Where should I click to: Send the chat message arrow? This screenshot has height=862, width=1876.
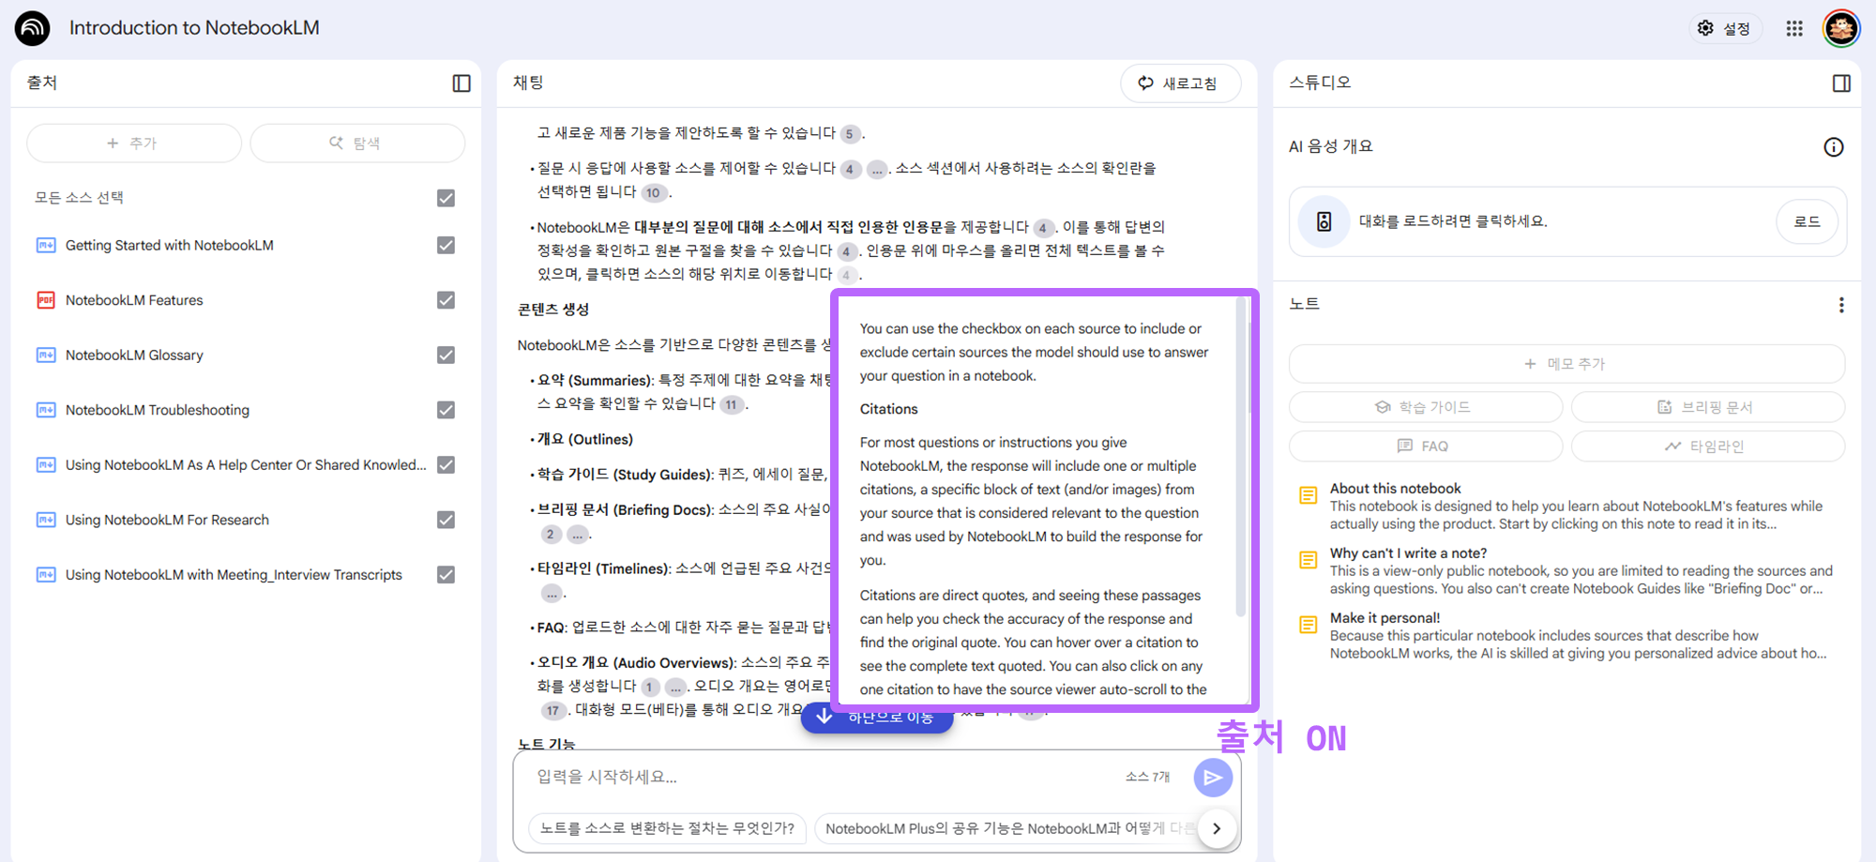tap(1213, 778)
